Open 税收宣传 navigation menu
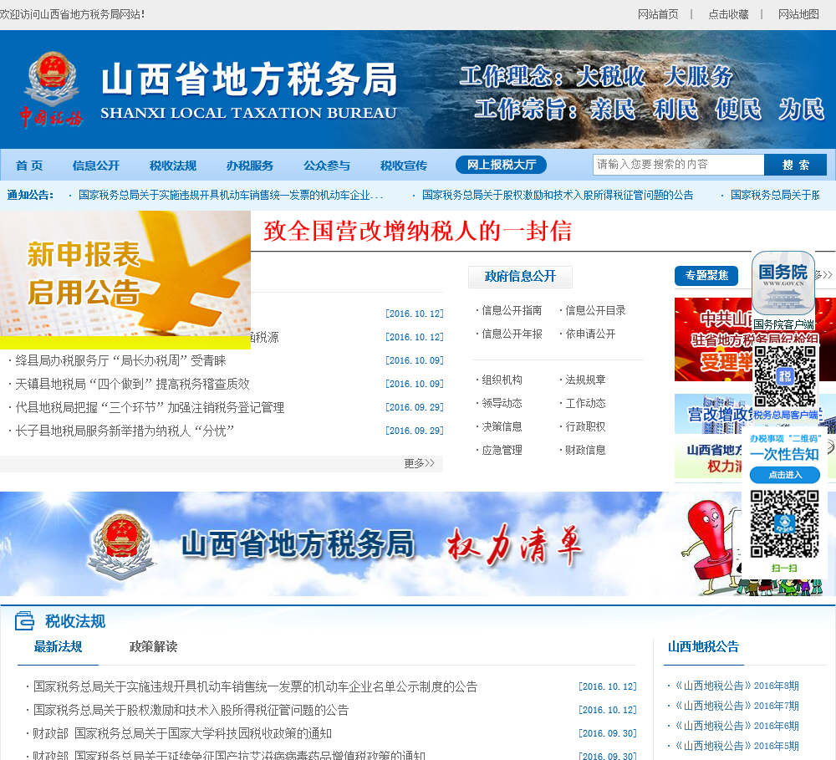 point(404,166)
